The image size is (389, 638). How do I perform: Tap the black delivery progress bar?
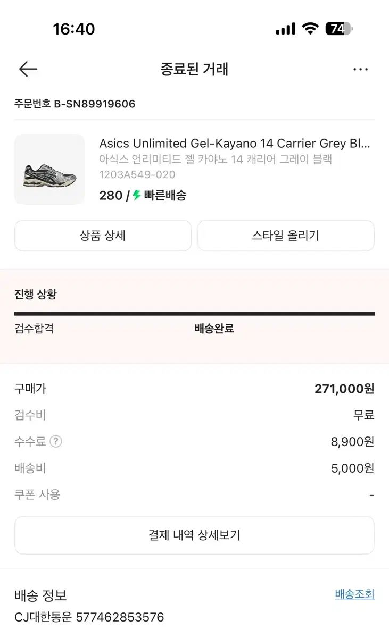(194, 314)
